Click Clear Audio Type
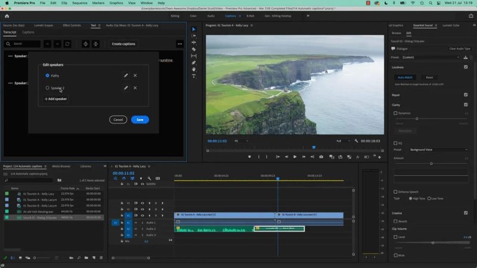The height and width of the screenshot is (268, 477). coord(460,49)
